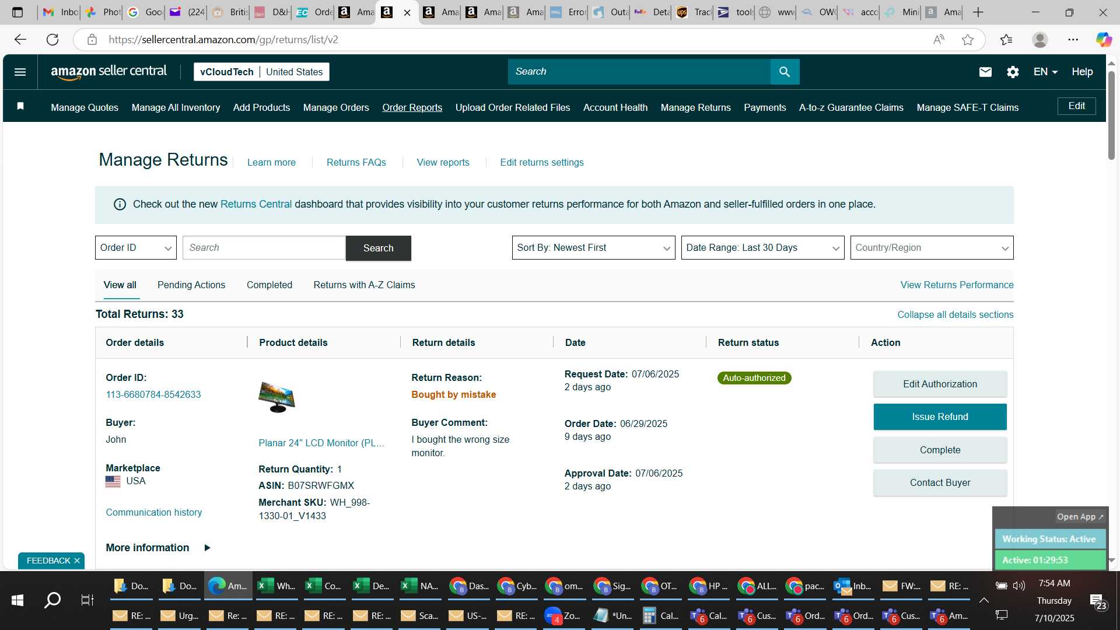This screenshot has height=630, width=1120.
Task: Click the browser address bar URL
Action: (223, 40)
